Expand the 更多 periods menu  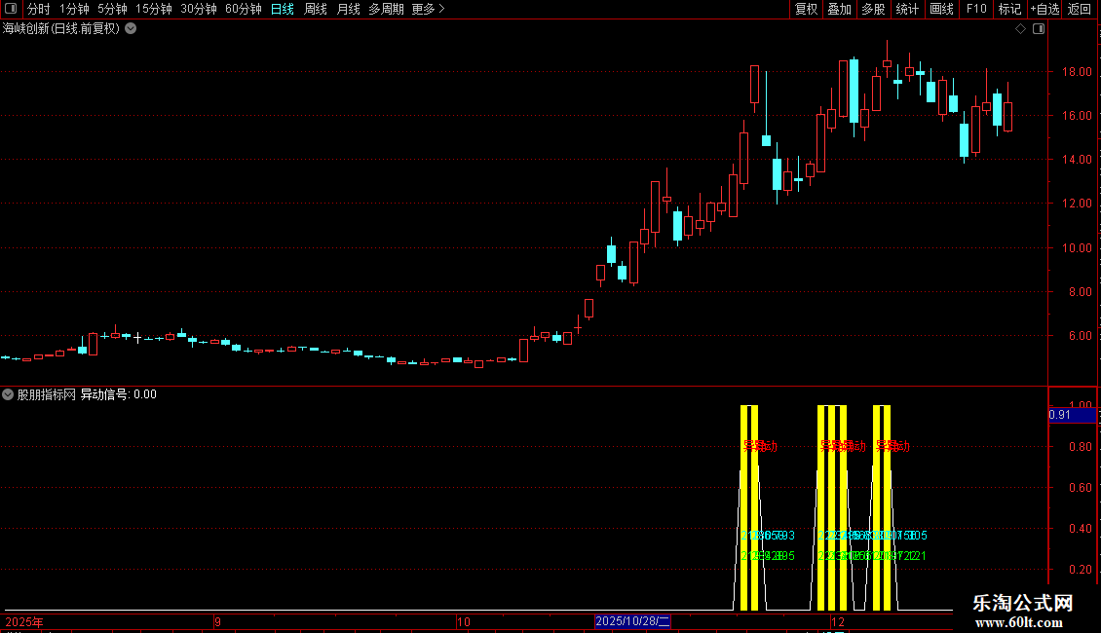coord(428,9)
